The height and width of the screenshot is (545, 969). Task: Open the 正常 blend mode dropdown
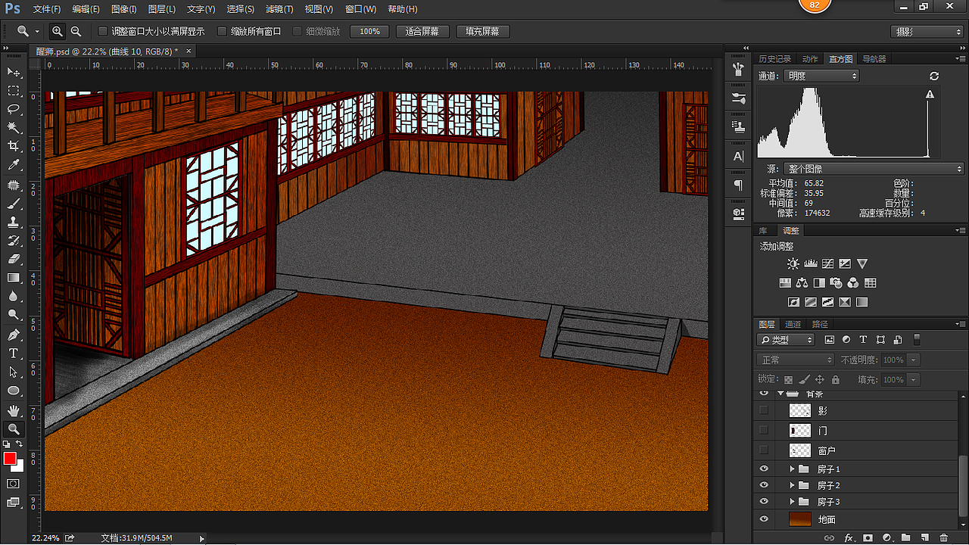tap(795, 360)
